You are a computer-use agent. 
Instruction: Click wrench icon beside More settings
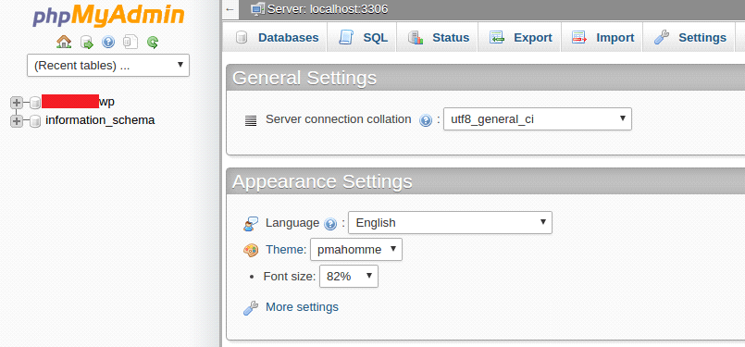click(251, 308)
